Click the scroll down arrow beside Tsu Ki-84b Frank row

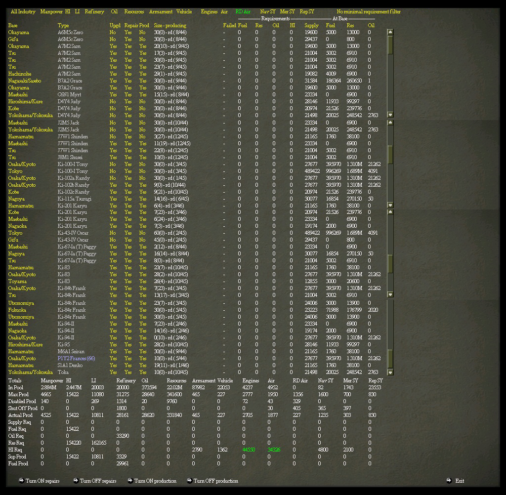coord(390,294)
